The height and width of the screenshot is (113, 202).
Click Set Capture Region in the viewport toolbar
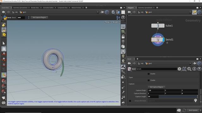click(39, 18)
